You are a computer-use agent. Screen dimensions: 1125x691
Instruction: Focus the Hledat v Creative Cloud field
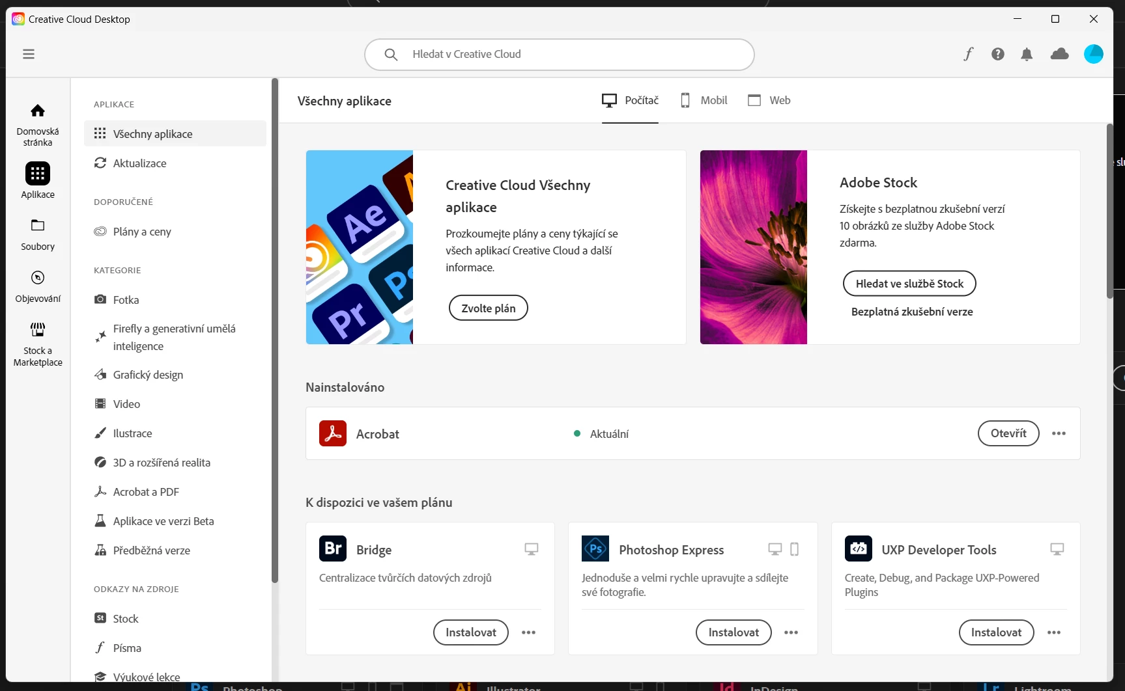click(560, 55)
